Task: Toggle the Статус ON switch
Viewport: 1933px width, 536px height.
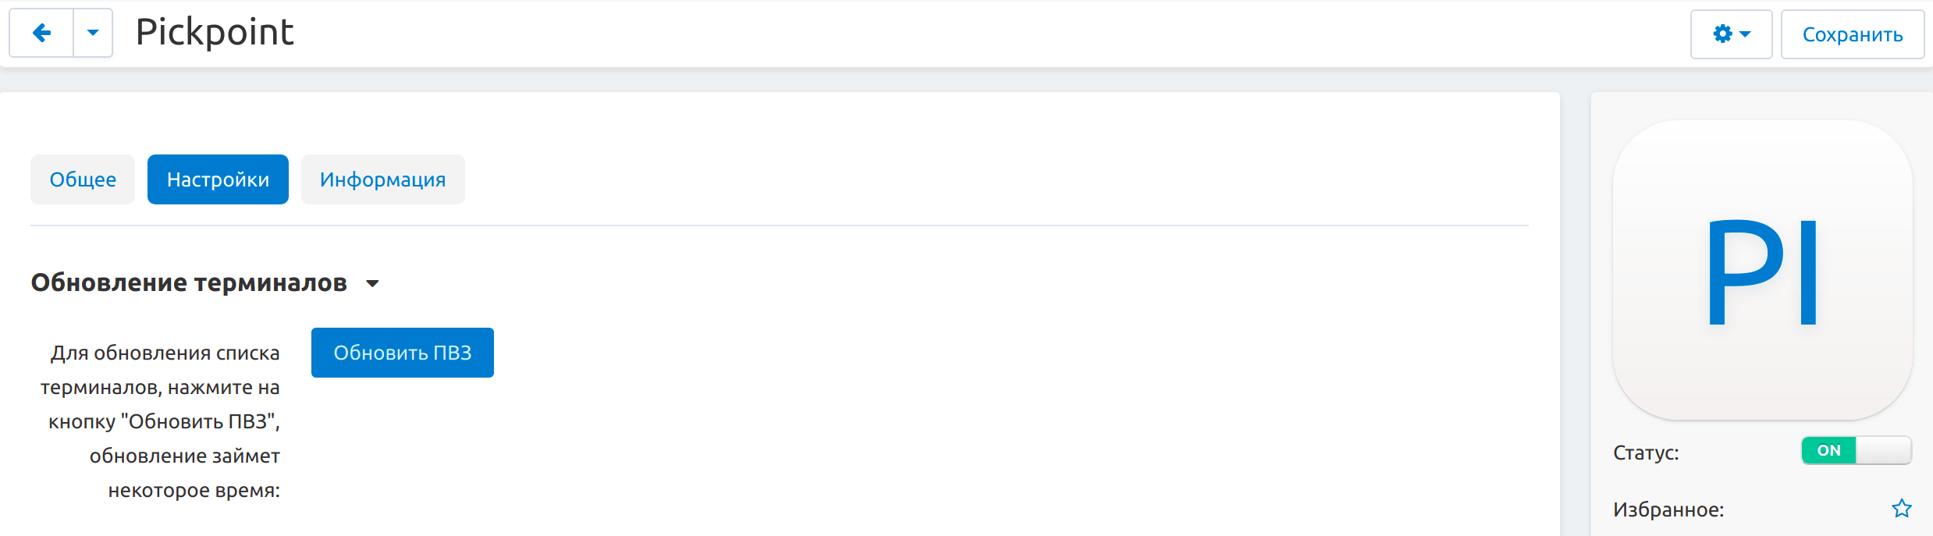Action: 1829,451
